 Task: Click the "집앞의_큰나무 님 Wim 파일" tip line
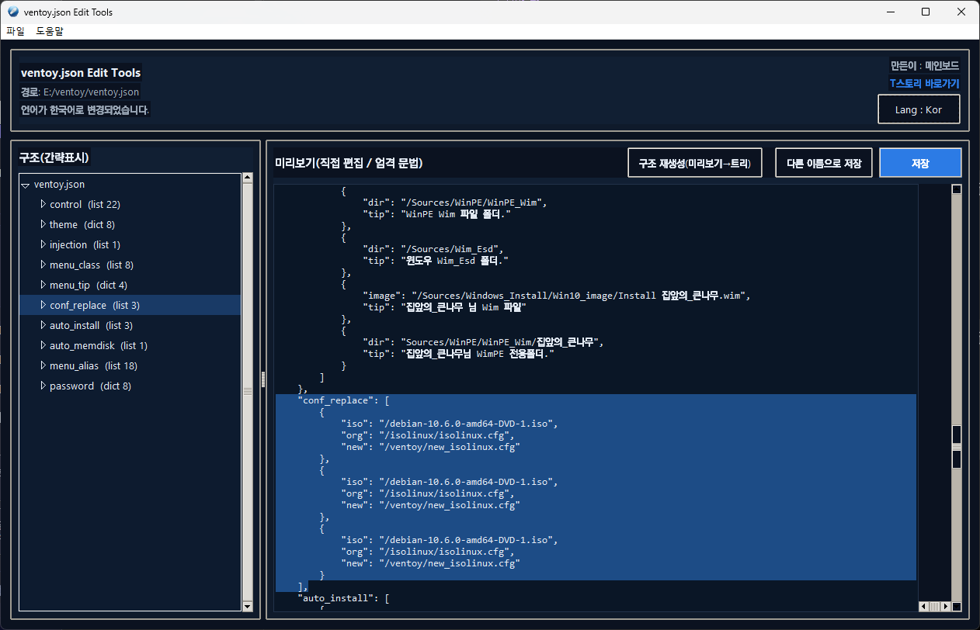[445, 307]
